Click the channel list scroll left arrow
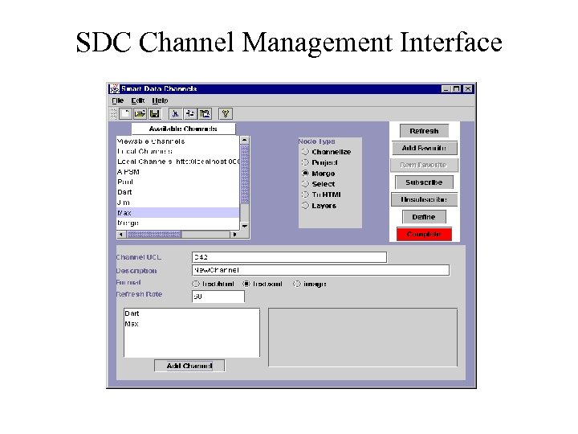Screen dimensions: 578x434 point(121,235)
